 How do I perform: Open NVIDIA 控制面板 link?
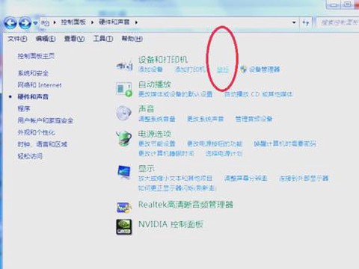[171, 224]
